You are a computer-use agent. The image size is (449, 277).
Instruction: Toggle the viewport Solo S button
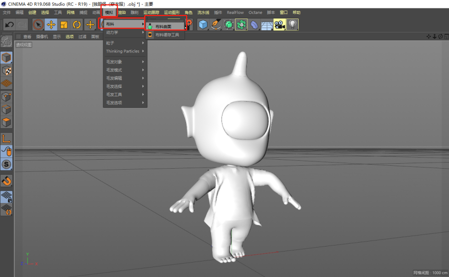(x=6, y=164)
